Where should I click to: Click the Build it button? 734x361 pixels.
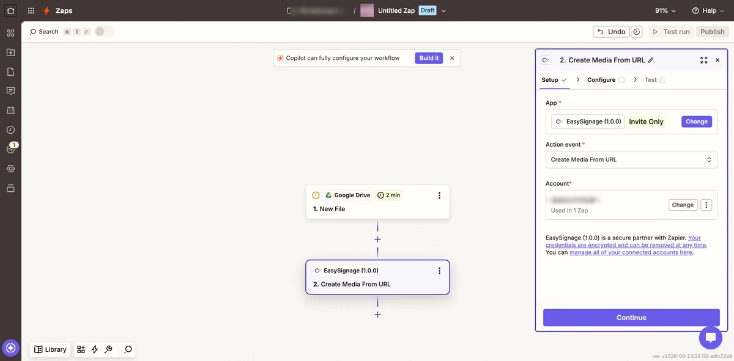(x=429, y=58)
